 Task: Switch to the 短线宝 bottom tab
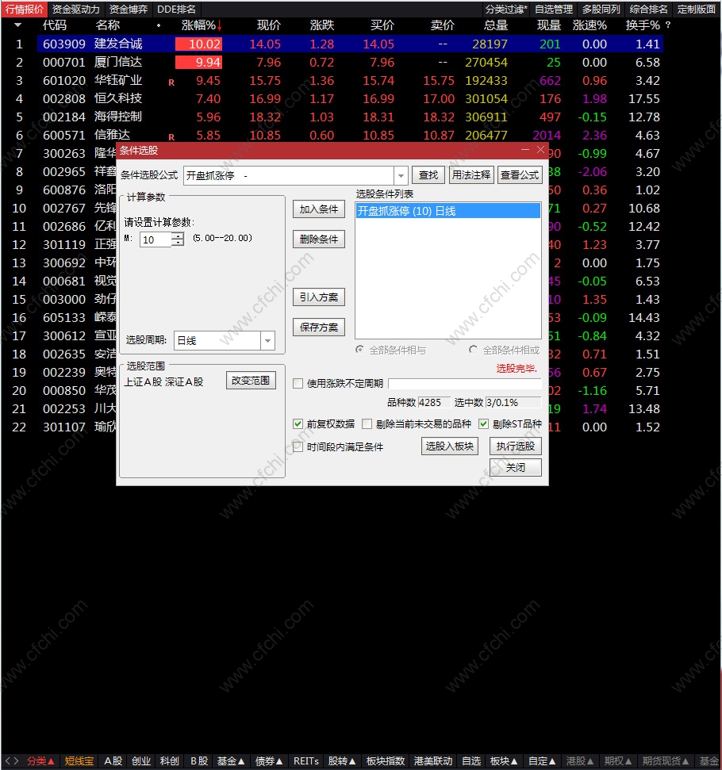pos(79,761)
